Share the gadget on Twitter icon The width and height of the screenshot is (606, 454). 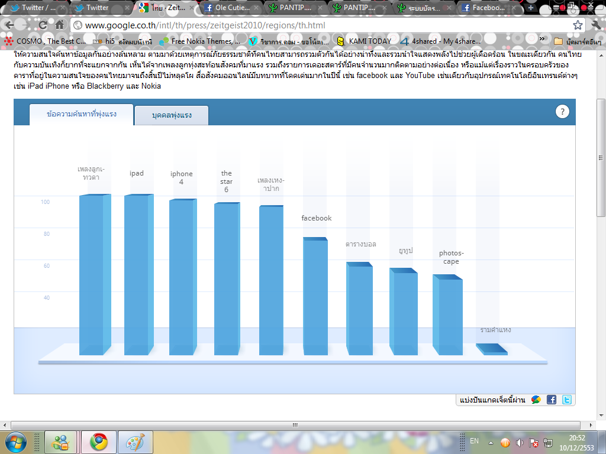pos(566,400)
